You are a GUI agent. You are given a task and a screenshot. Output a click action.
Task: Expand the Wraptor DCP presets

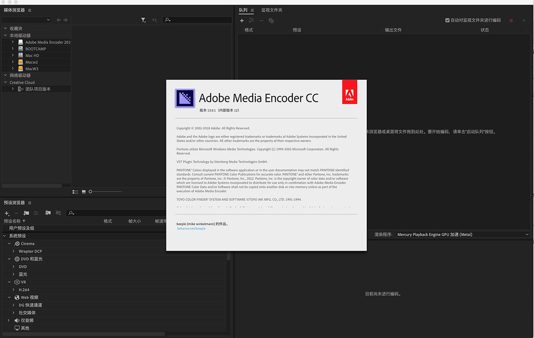[x=14, y=252]
